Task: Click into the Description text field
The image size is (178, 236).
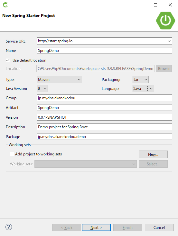Action: [104, 127]
